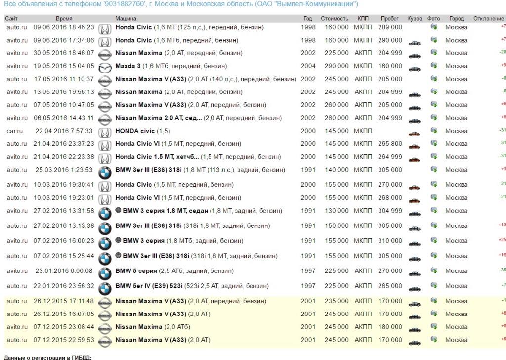
Task: Open 'BMW 3 серия' listing from 07.02.2016 16:00:23
Action: click(144, 241)
